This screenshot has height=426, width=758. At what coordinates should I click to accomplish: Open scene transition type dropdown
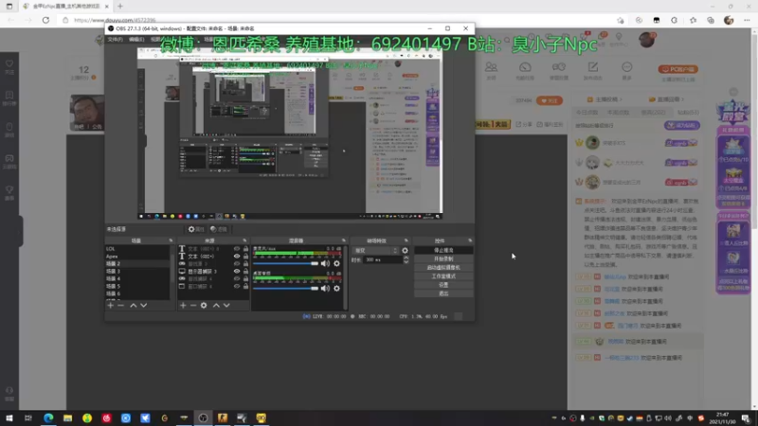[x=375, y=250]
